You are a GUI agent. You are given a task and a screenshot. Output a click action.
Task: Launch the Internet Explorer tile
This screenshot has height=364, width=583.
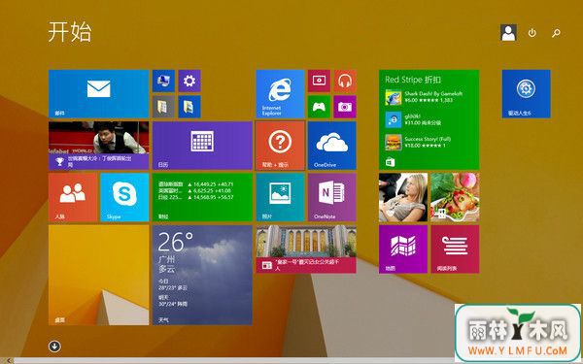tap(280, 93)
